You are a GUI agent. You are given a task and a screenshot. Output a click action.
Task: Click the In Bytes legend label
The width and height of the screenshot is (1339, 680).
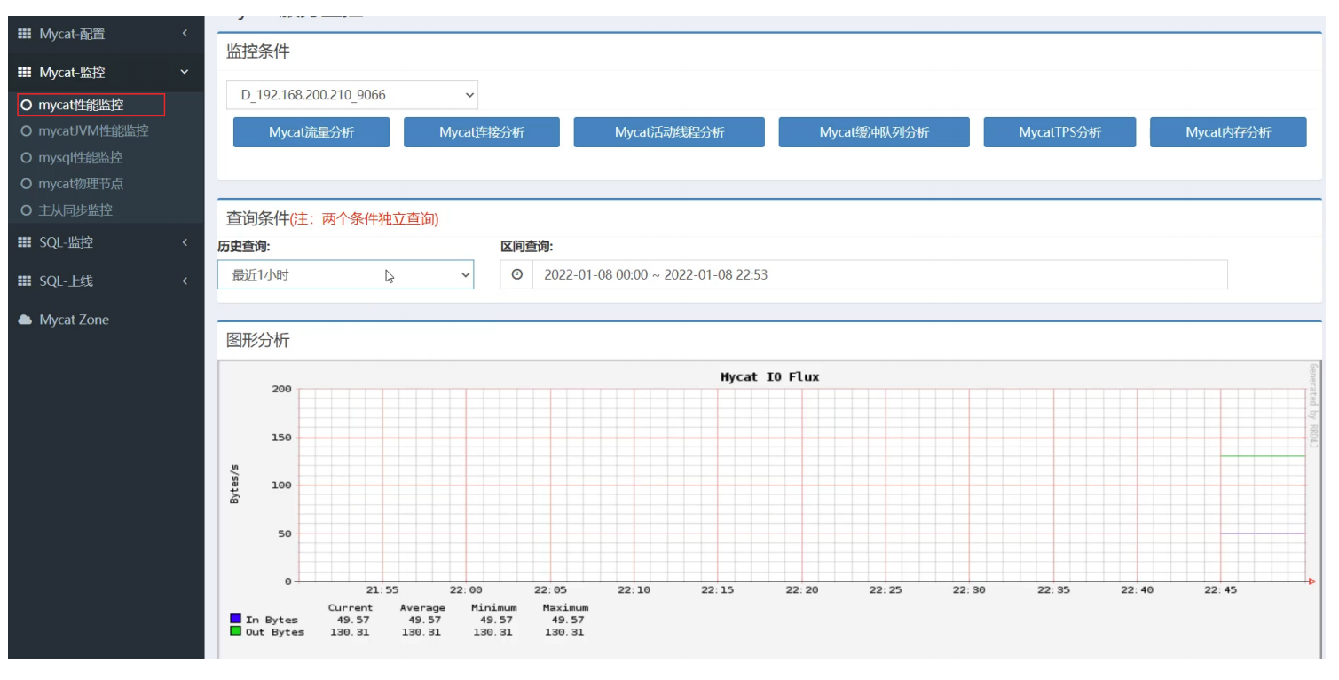272,620
